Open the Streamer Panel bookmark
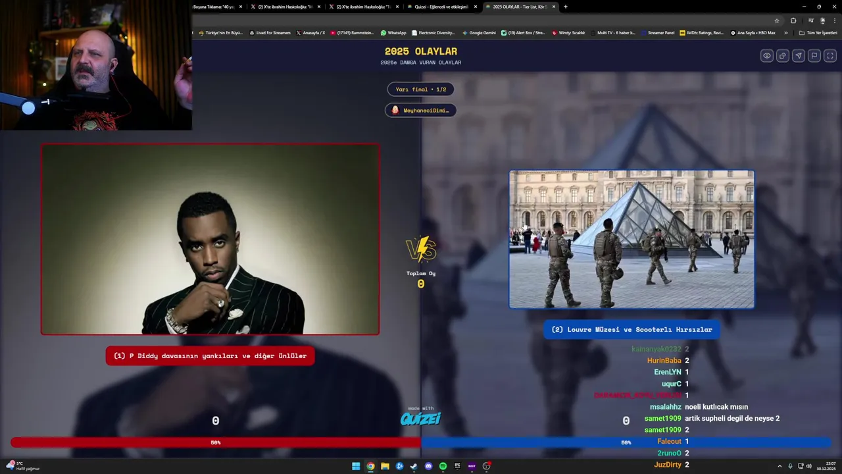This screenshot has height=474, width=842. pos(657,32)
